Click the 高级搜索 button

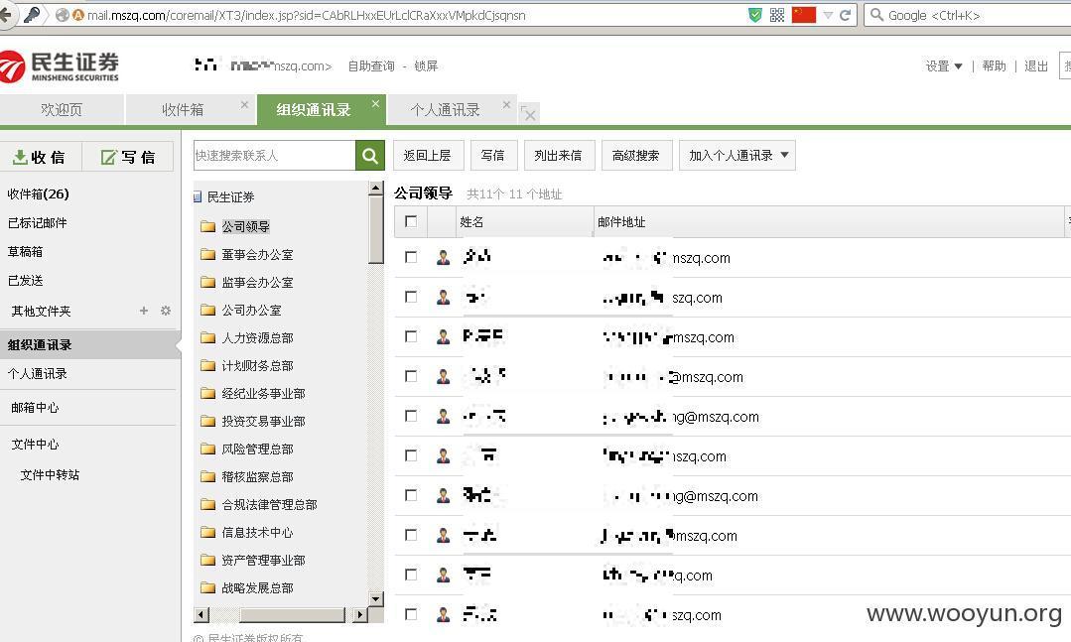point(636,156)
